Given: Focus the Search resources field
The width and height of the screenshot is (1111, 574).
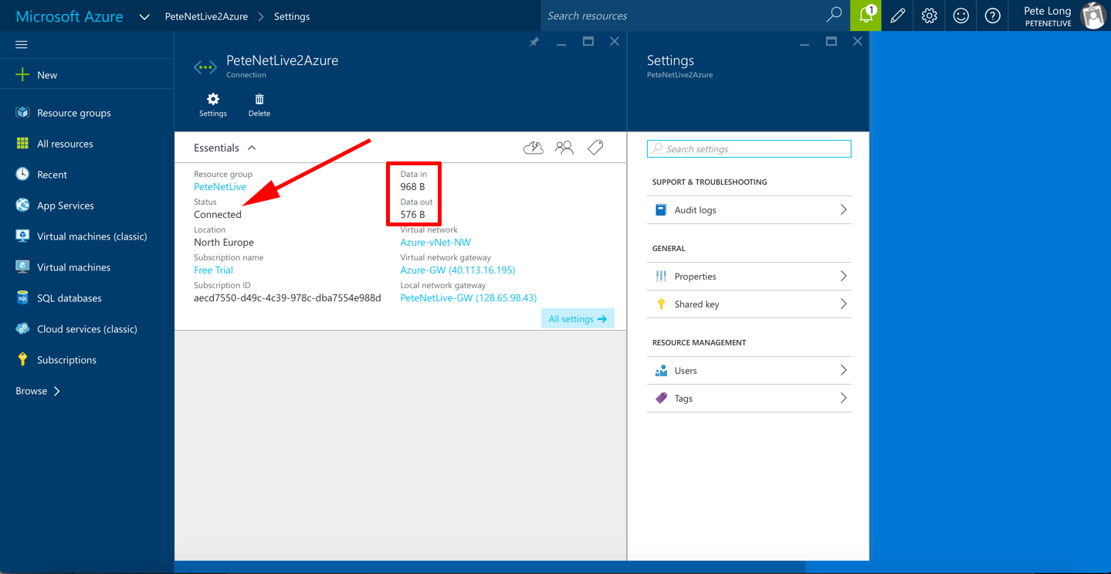Looking at the screenshot, I should click(x=683, y=15).
